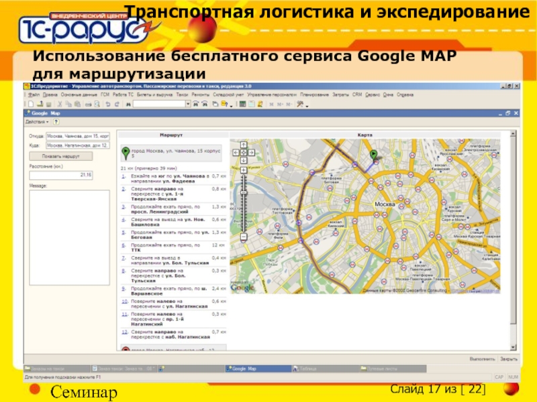Pan the map right with the arrow button

tap(251, 153)
